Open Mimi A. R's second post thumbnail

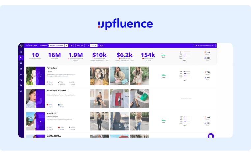click(x=120, y=121)
